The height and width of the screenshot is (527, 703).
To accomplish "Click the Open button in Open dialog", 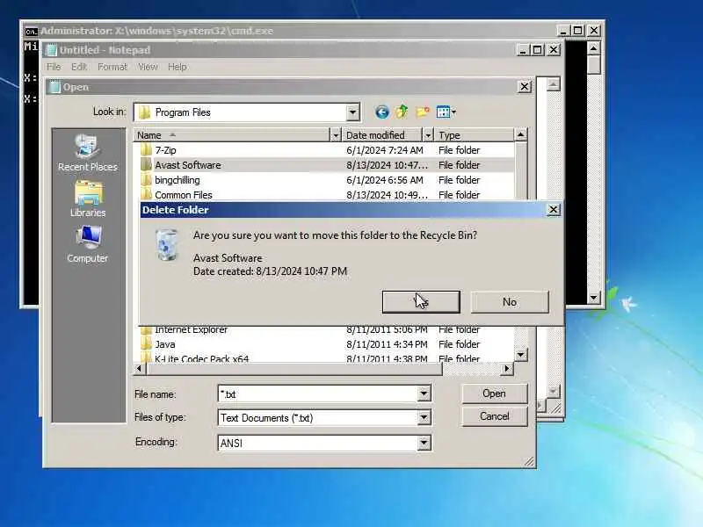I will click(494, 393).
